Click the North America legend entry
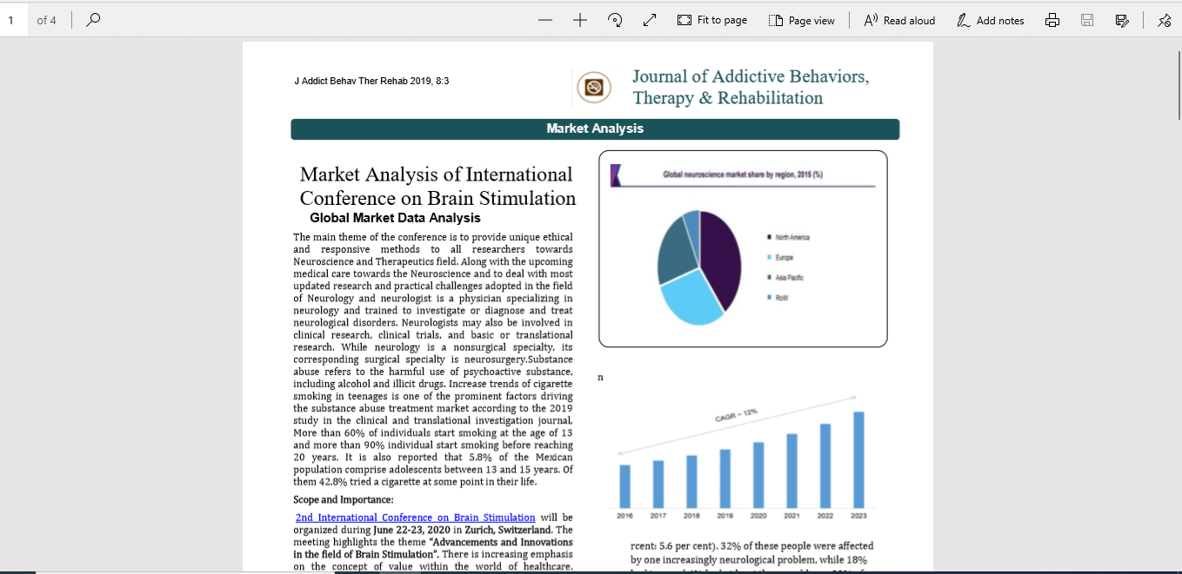 tap(788, 237)
